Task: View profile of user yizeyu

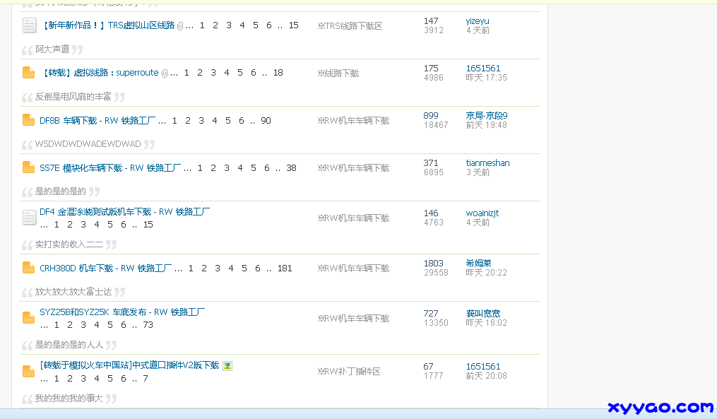Action: [x=477, y=20]
